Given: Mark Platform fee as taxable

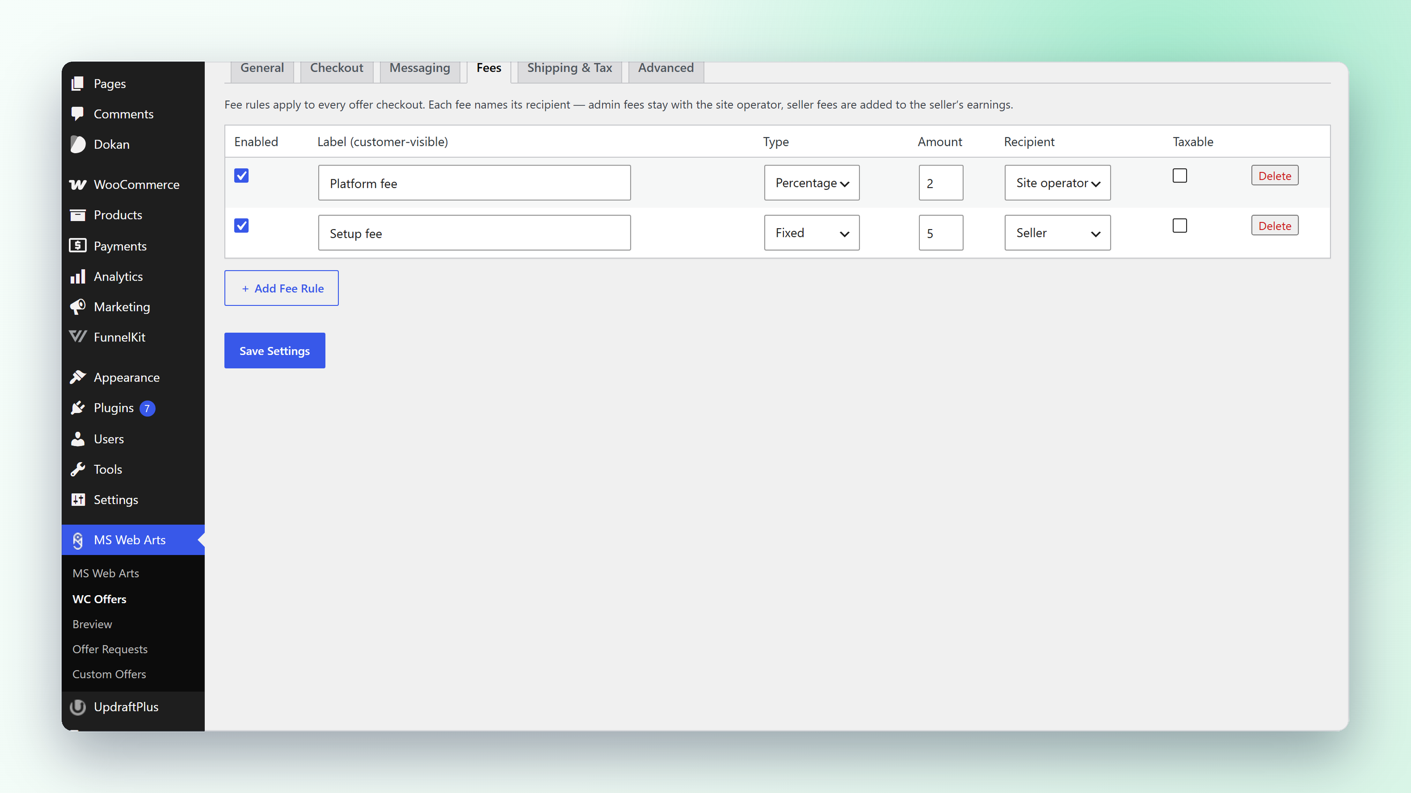Looking at the screenshot, I should [x=1180, y=176].
